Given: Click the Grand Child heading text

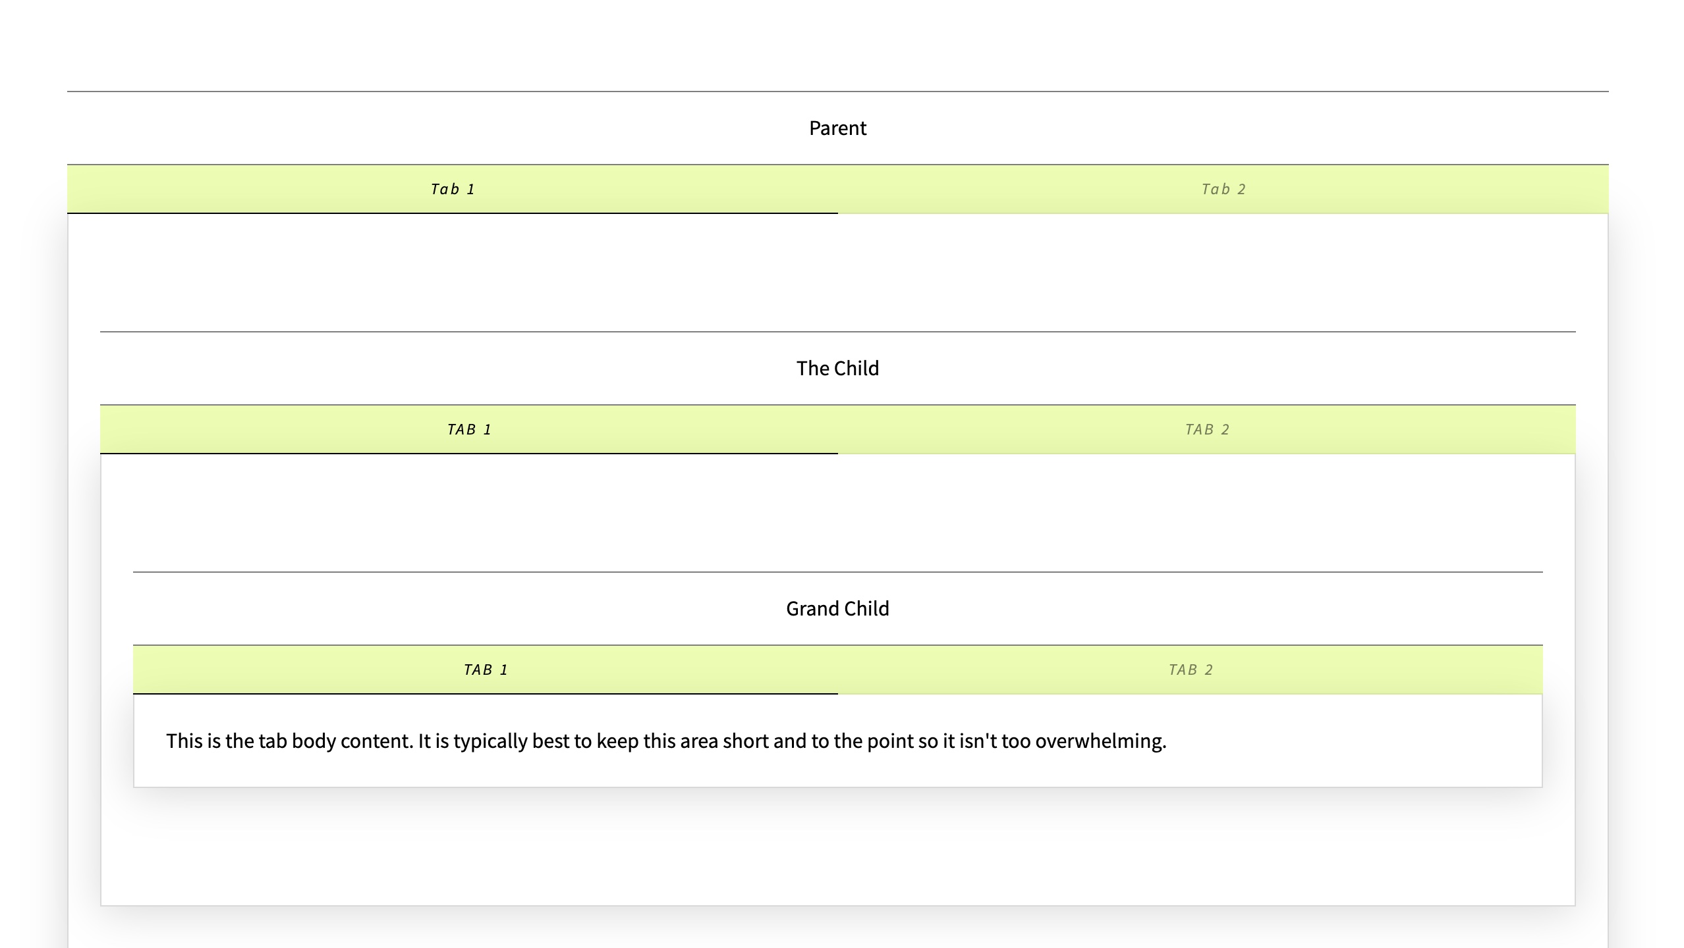Looking at the screenshot, I should coord(837,608).
